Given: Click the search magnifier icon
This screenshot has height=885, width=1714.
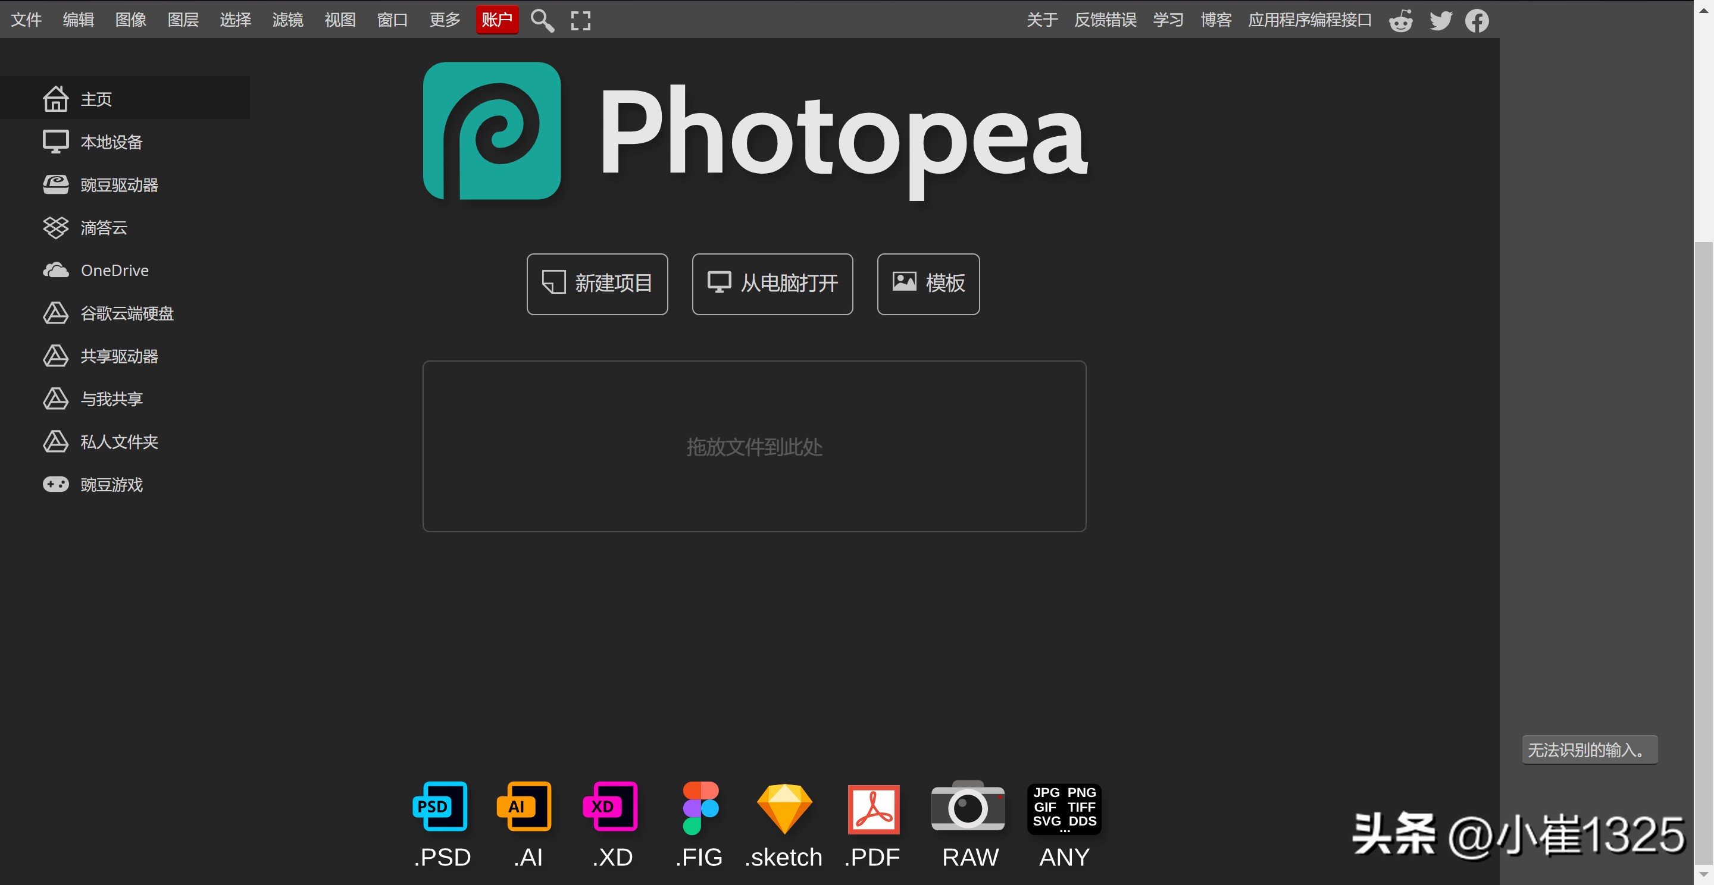Looking at the screenshot, I should (x=542, y=20).
